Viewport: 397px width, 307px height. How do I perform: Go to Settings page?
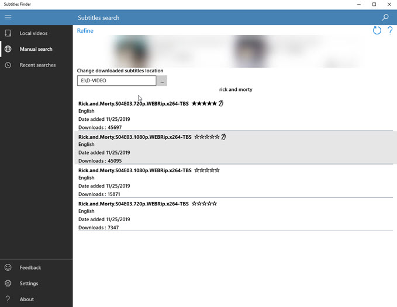[x=36, y=283]
